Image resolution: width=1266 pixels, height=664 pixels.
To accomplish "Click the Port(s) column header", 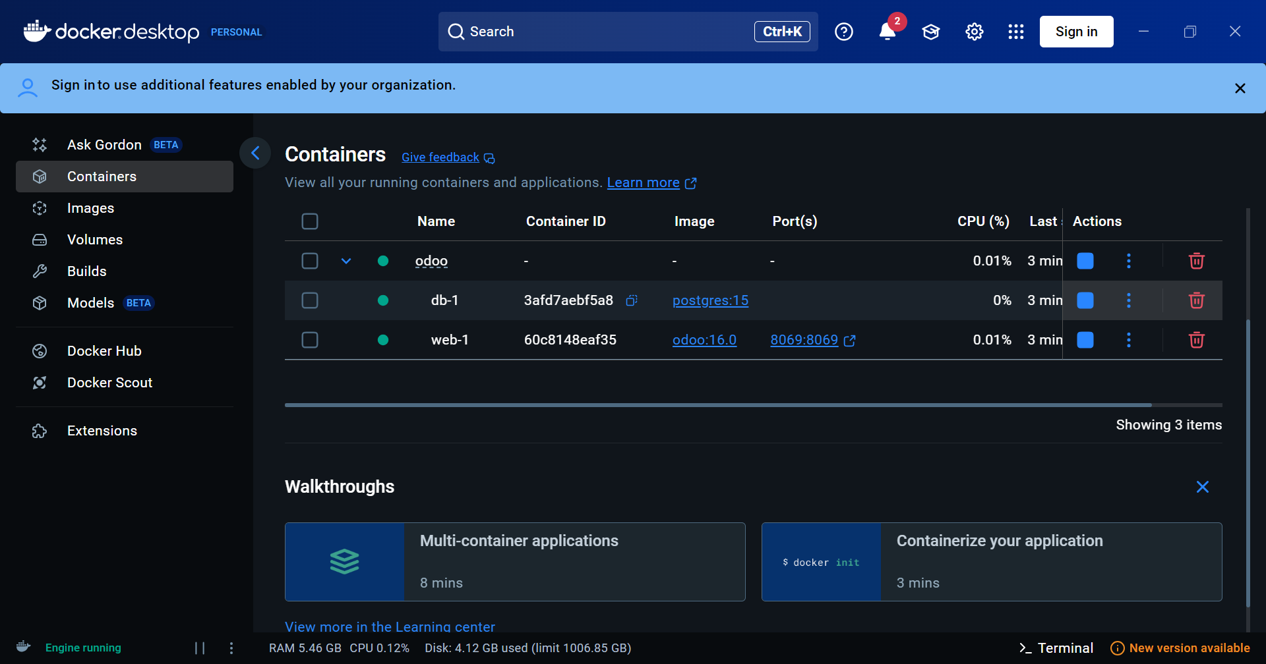I will pos(795,221).
